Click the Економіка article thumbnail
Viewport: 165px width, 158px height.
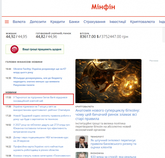82,155
